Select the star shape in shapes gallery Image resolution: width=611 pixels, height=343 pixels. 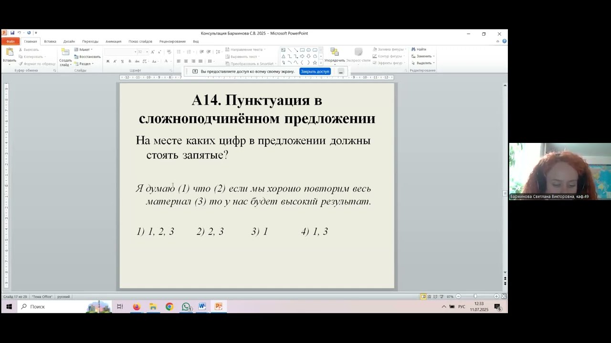pos(315,62)
